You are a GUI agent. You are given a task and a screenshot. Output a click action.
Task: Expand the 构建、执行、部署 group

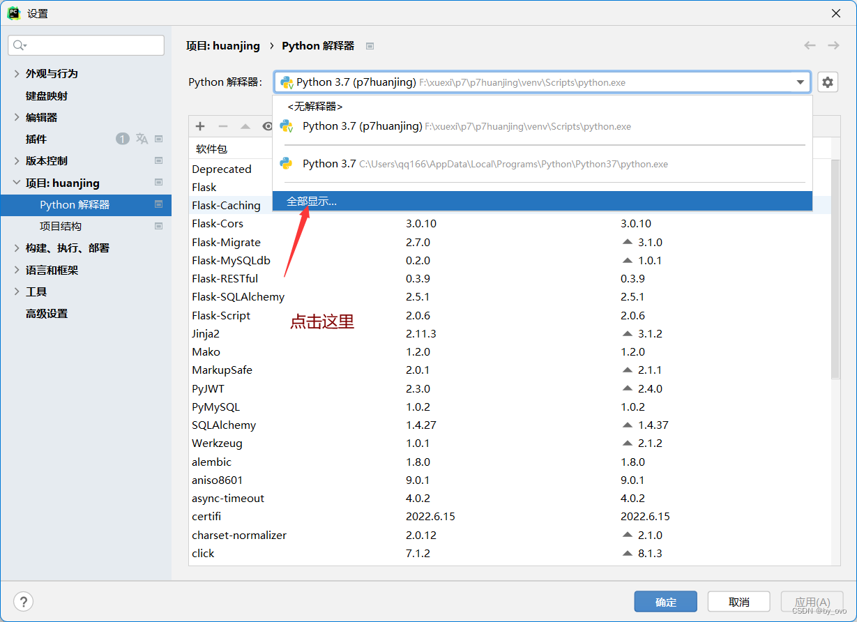[x=17, y=248]
